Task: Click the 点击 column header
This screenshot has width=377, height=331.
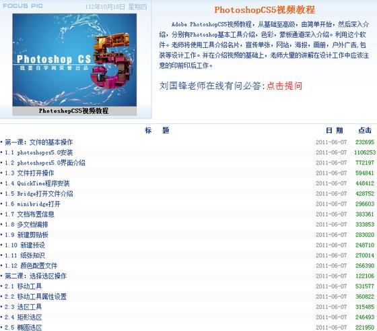Action: [x=365, y=131]
